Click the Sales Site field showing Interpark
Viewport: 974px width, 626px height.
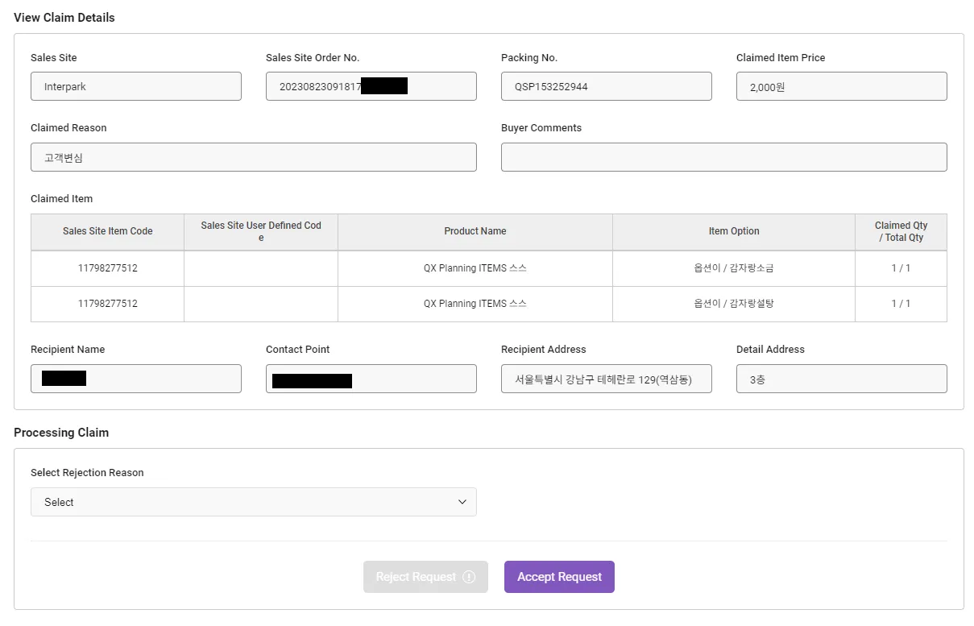coord(135,86)
